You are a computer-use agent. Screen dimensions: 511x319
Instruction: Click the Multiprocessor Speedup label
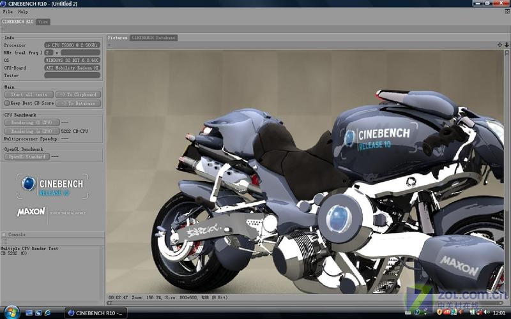click(x=31, y=139)
